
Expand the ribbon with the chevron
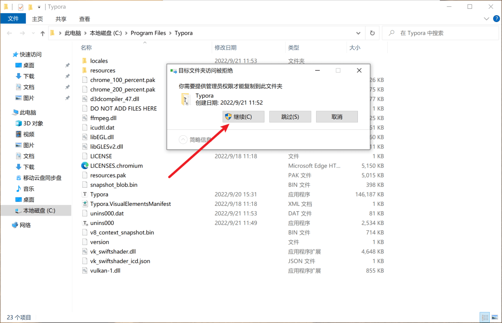click(x=486, y=19)
